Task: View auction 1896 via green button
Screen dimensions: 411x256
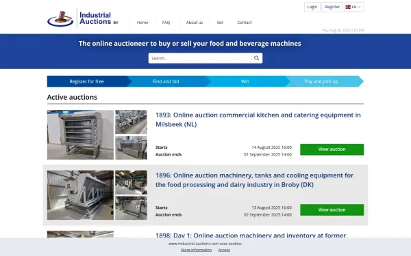Action: coord(332,210)
